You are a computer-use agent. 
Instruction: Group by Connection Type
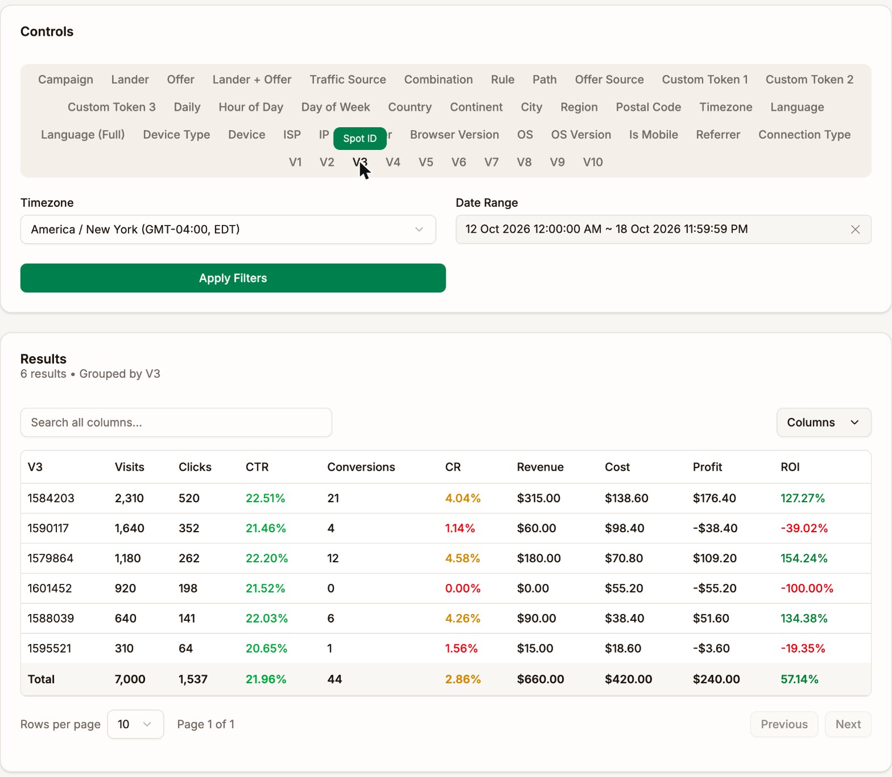coord(804,135)
